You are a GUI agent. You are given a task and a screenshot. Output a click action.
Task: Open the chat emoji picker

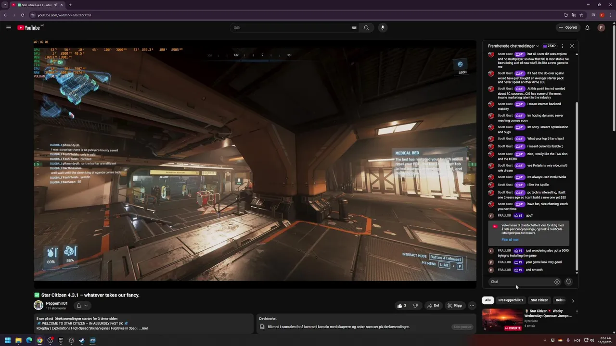pos(557,282)
